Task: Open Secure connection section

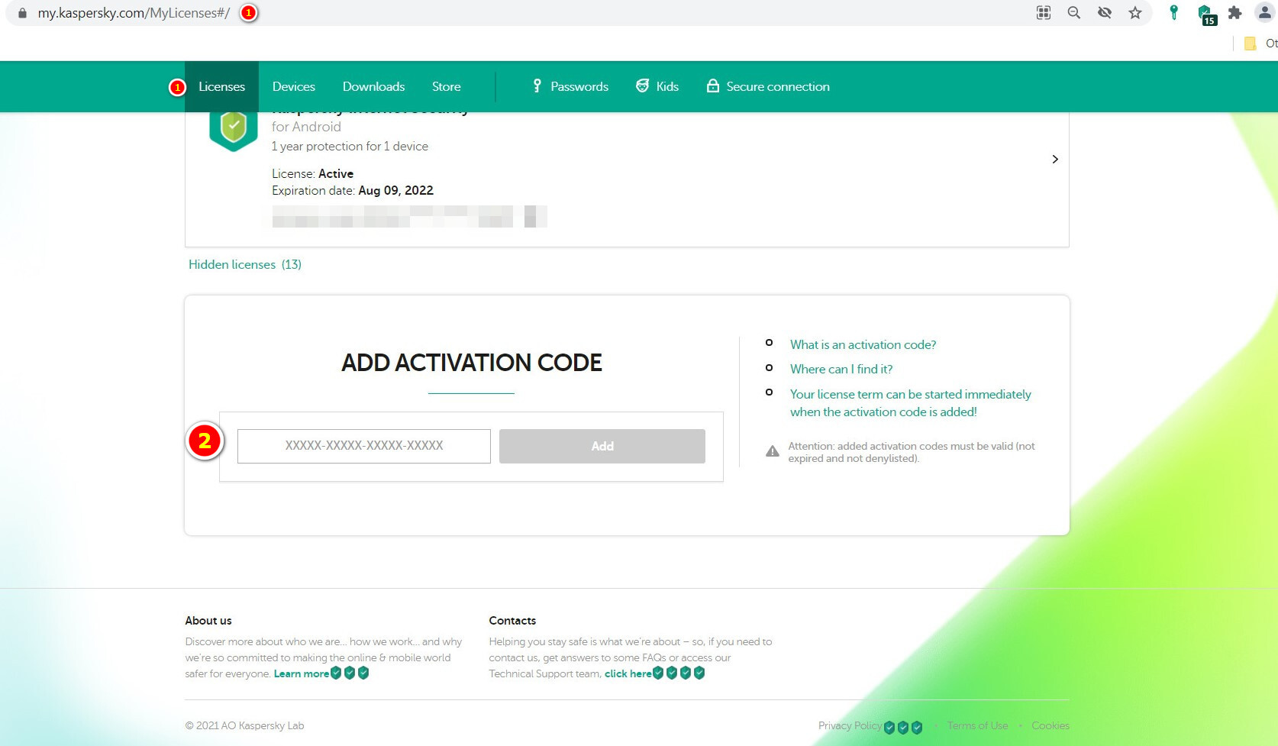Action: click(768, 86)
